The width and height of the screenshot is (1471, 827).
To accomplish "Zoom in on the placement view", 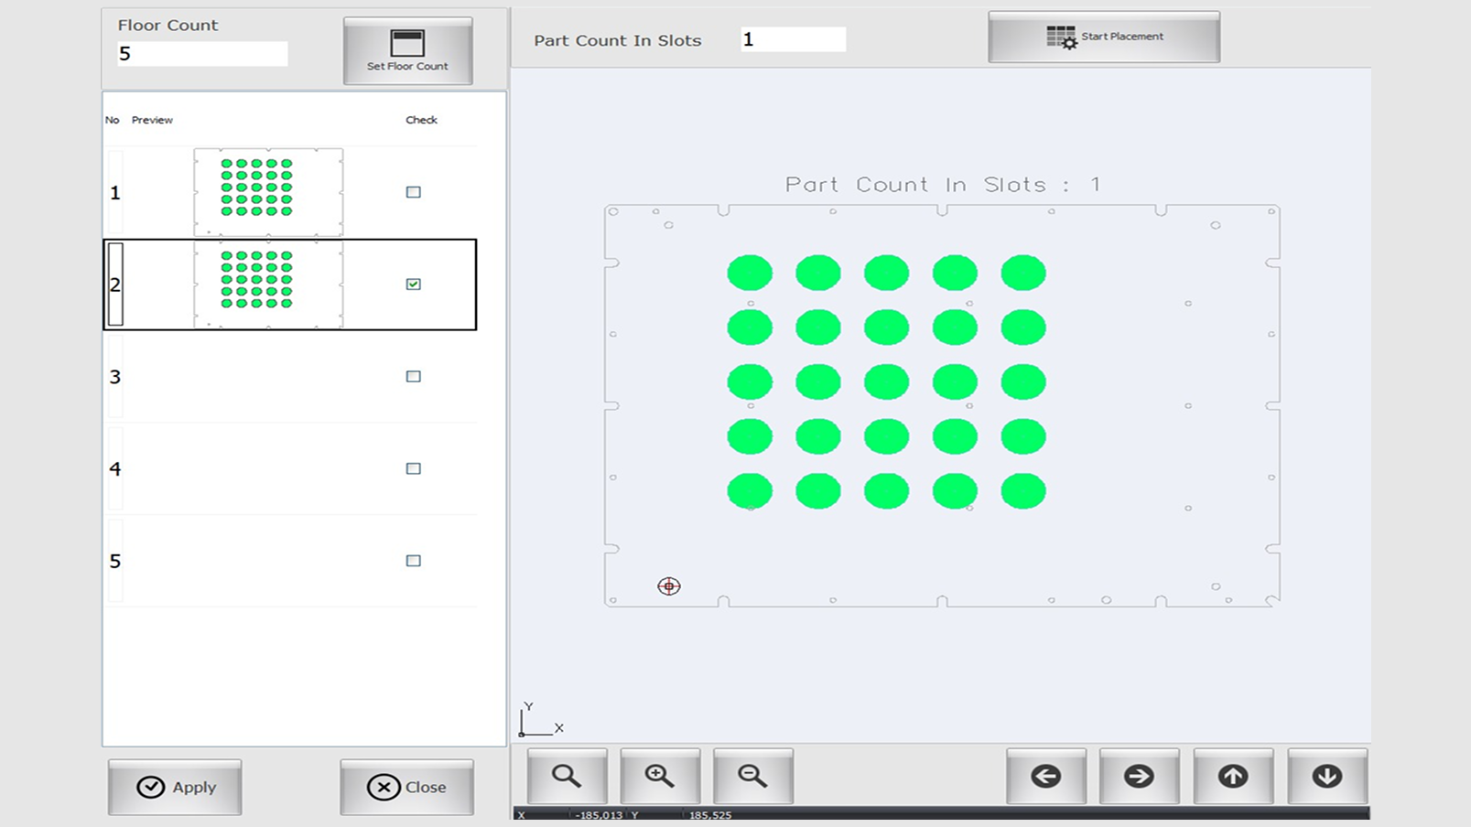I will 660,775.
